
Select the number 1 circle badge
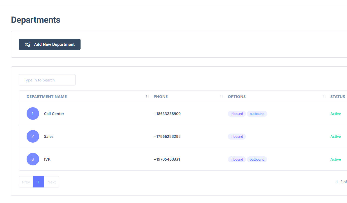[33, 114]
